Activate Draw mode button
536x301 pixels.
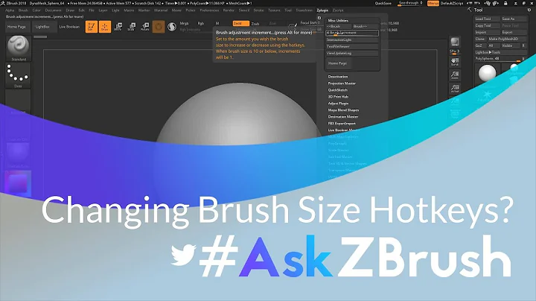[105, 27]
